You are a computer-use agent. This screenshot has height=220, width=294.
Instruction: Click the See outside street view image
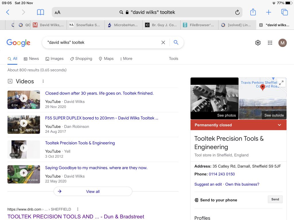coord(262,109)
